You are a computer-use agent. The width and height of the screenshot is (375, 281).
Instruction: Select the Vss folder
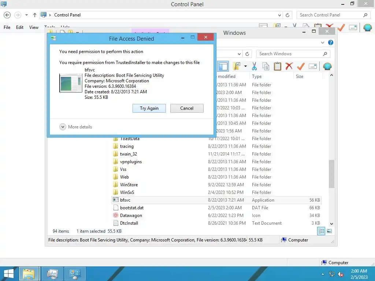(123, 169)
